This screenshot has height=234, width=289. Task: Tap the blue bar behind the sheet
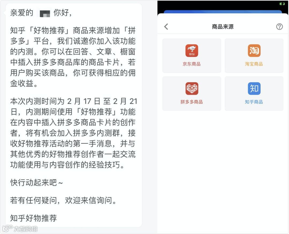(x=223, y=11)
